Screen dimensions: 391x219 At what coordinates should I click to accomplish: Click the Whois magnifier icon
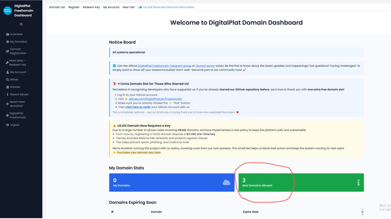pos(8,80)
